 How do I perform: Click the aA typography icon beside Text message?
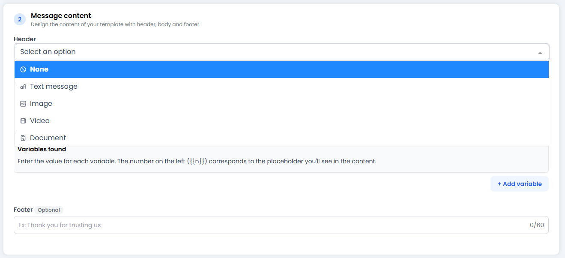[23, 86]
